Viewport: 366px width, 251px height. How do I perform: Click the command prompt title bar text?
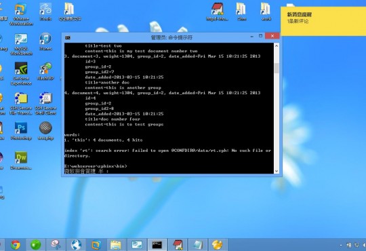point(171,37)
